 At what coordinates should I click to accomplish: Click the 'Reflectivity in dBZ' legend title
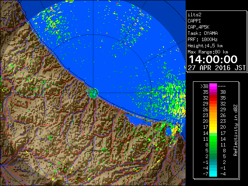236,130
